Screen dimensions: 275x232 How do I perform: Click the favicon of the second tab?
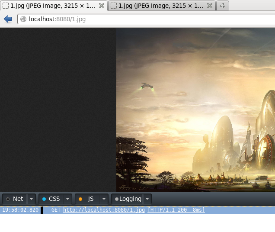tap(113, 6)
